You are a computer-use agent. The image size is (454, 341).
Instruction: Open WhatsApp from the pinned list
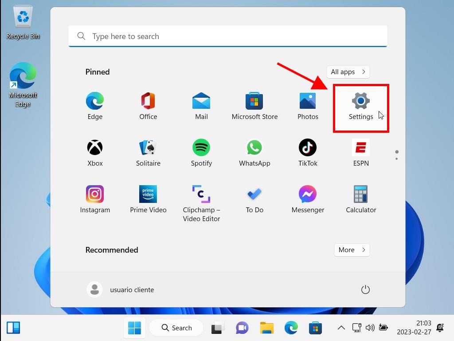point(254,152)
